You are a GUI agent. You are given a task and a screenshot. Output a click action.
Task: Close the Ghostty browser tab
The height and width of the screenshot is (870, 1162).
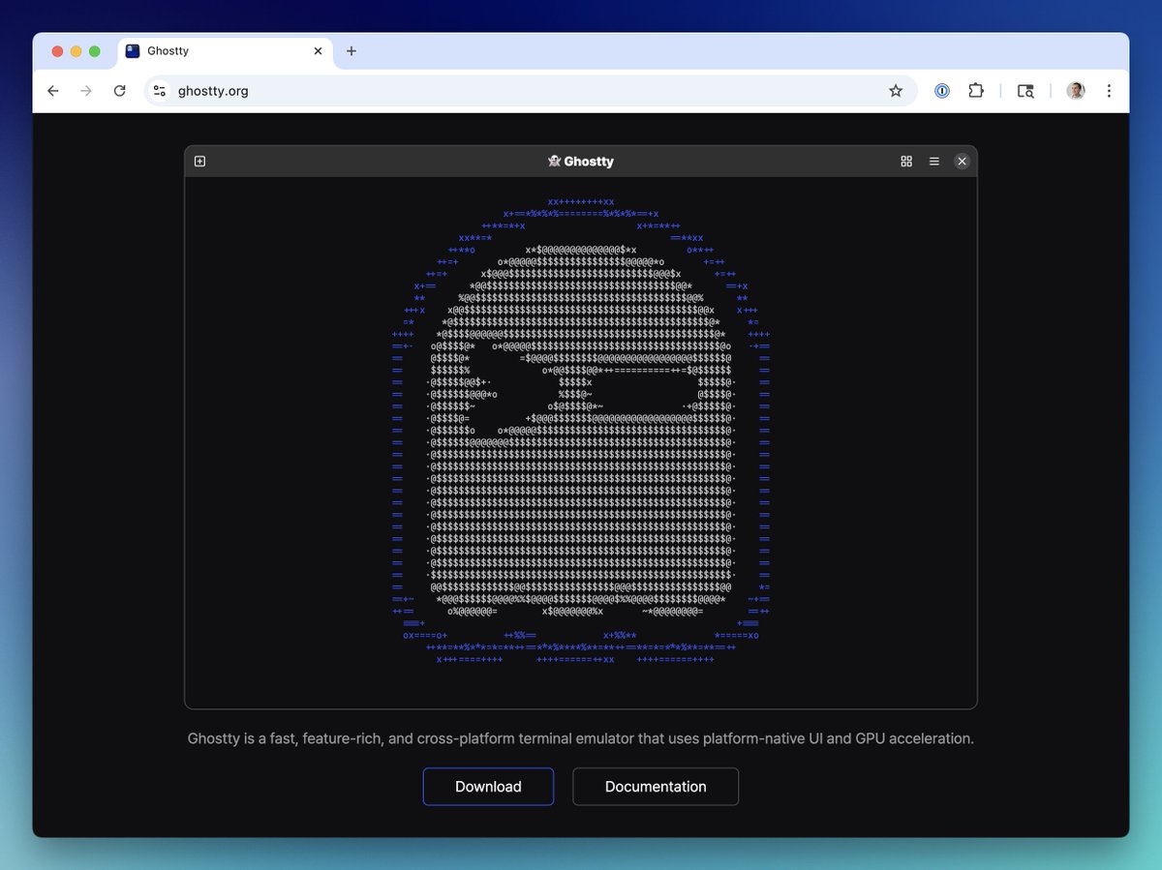click(318, 51)
